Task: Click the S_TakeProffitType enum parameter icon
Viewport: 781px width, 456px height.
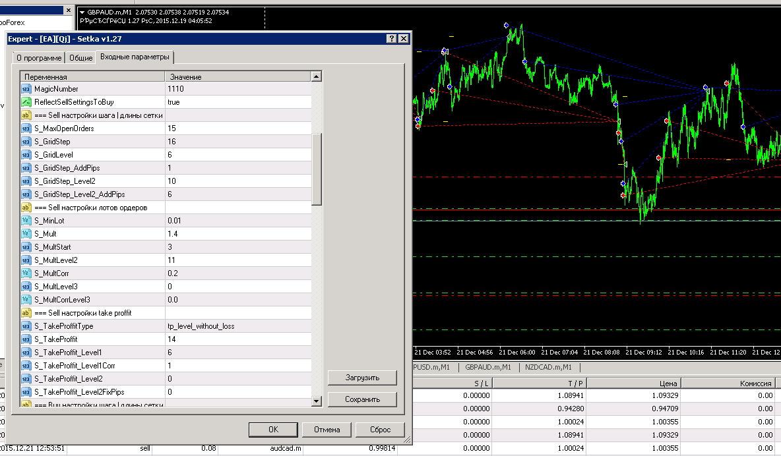Action: (26, 326)
